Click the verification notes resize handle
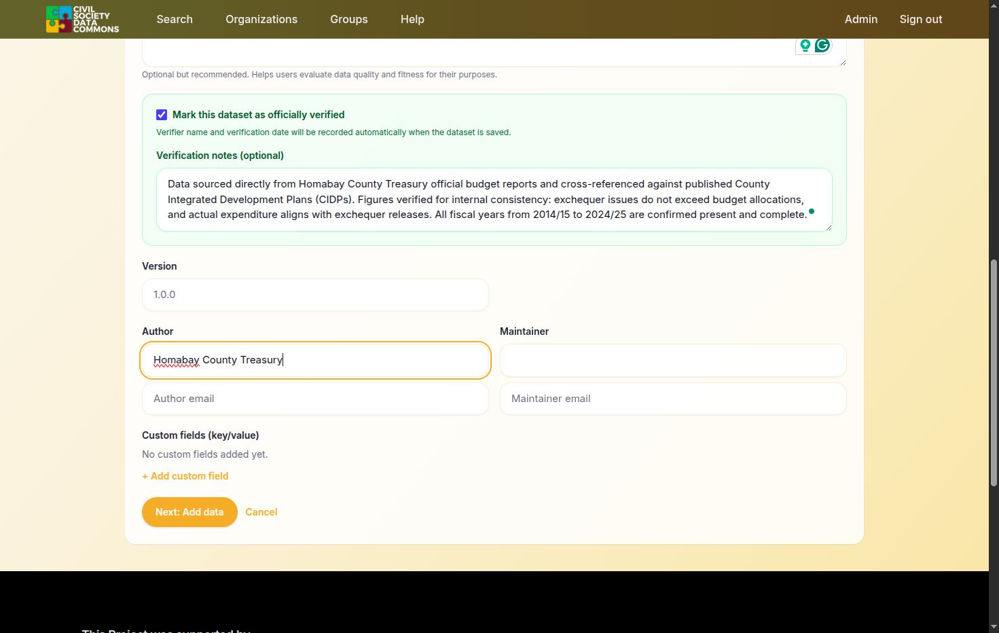This screenshot has width=999, height=633. pyautogui.click(x=828, y=228)
